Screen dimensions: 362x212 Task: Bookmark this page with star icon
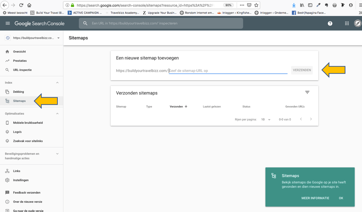pyautogui.click(x=256, y=5)
